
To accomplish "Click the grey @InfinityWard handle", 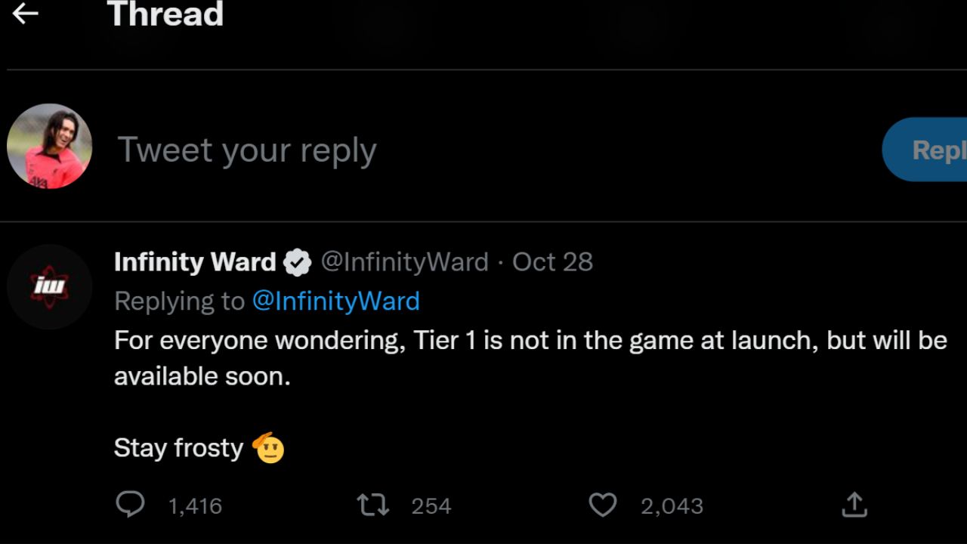I will [404, 262].
